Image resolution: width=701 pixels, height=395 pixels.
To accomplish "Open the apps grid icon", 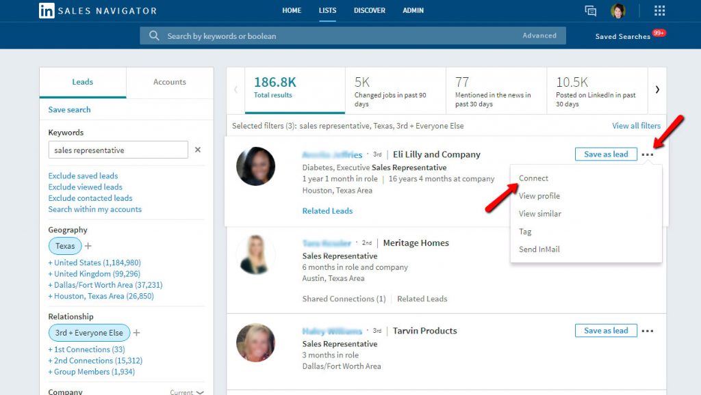I will click(x=659, y=11).
